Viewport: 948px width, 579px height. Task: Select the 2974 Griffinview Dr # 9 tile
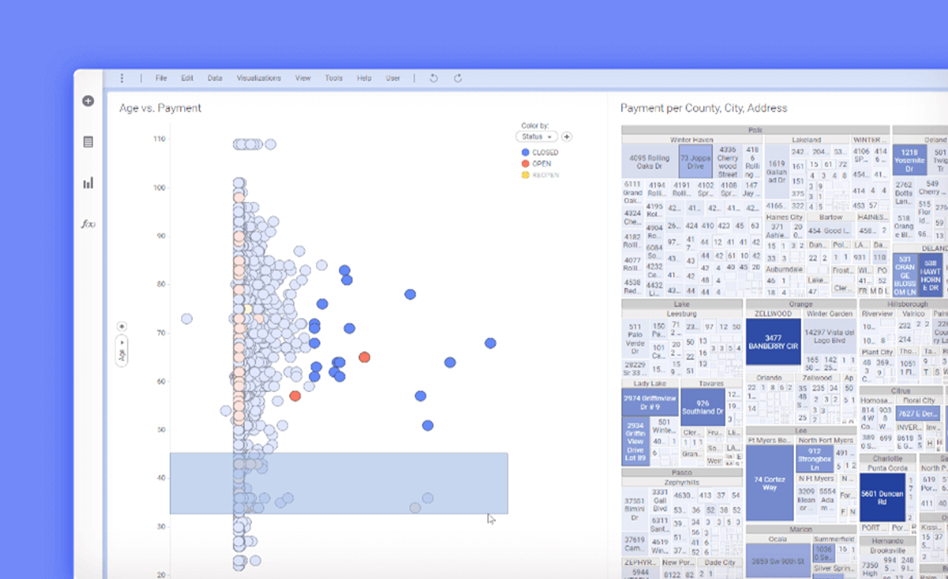coord(650,402)
